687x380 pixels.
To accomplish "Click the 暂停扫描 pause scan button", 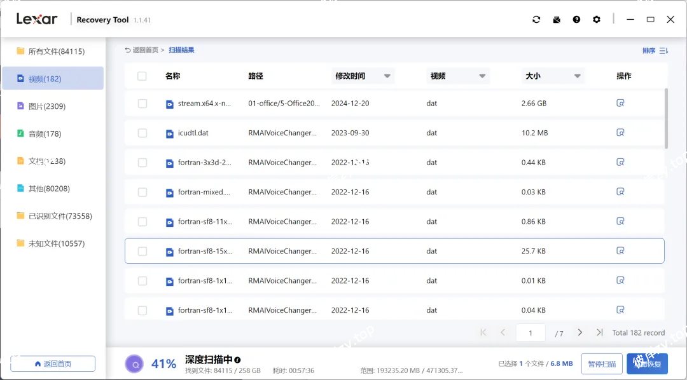I will click(602, 363).
